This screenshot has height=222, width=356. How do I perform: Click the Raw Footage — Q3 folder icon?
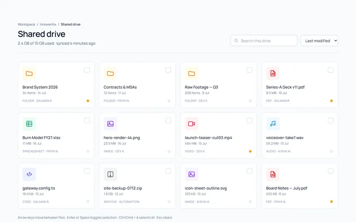191,74
